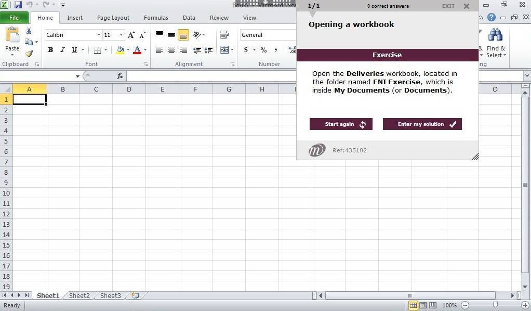Click the Format Painter brush icon
The width and height of the screenshot is (531, 311).
click(29, 54)
